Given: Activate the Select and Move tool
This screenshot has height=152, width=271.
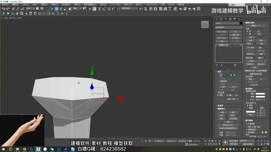Looking at the screenshot, I should point(57,9).
